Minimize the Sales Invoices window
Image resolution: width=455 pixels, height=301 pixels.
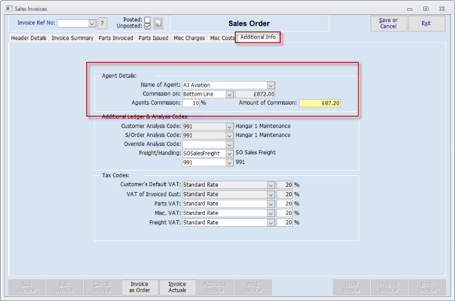pyautogui.click(x=409, y=9)
